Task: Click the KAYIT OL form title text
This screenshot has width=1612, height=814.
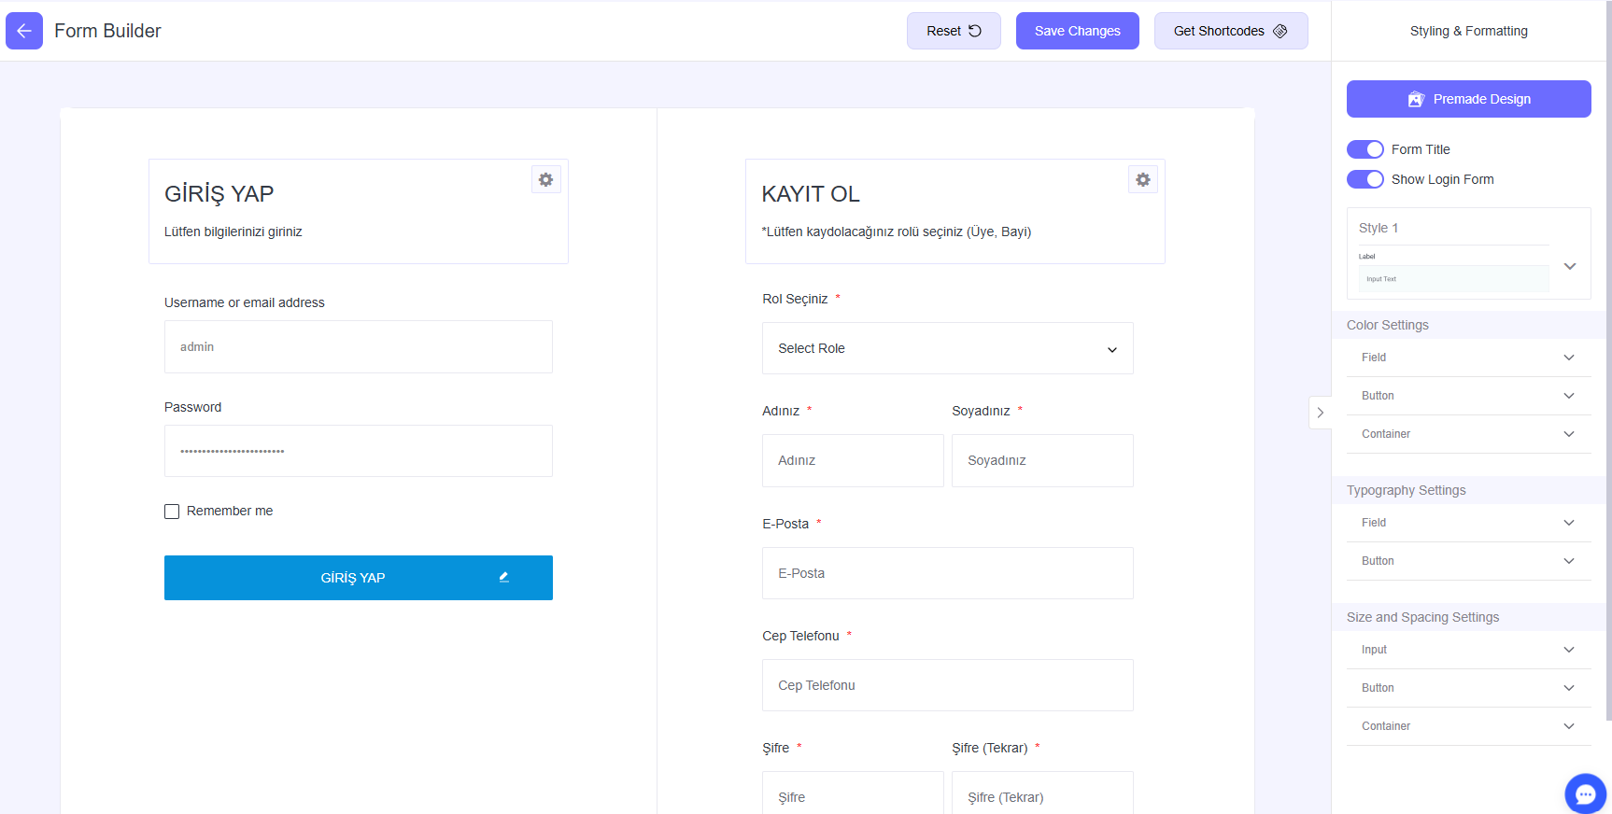Action: tap(811, 194)
